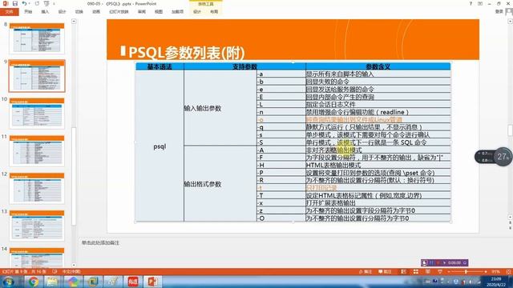Start Slide Show from status bar icon

click(440, 271)
